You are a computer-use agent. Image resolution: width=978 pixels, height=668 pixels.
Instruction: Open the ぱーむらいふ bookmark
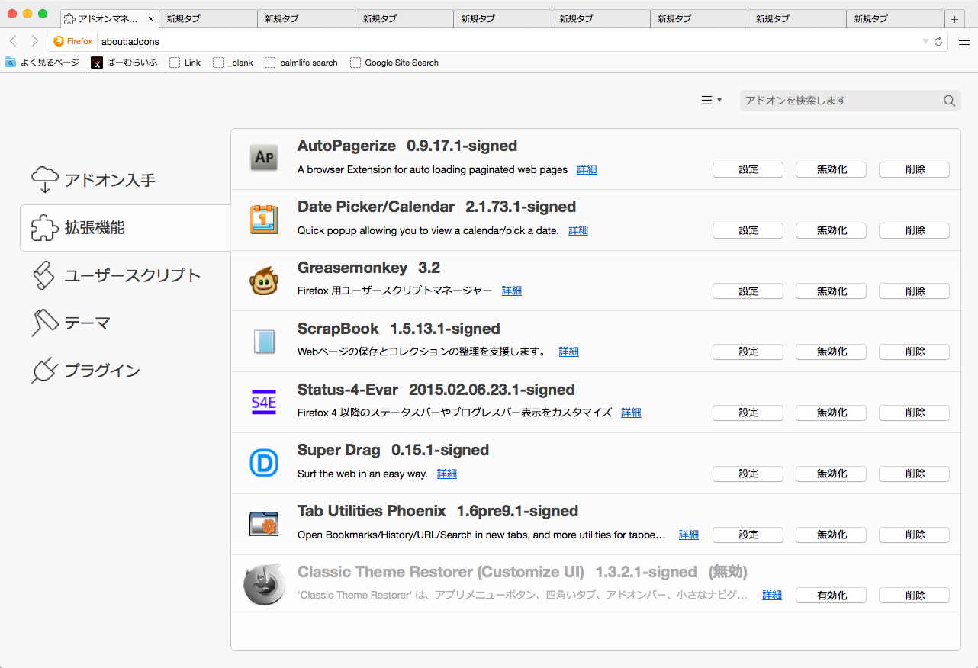[124, 63]
